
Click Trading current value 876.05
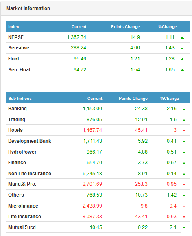coord(94,120)
